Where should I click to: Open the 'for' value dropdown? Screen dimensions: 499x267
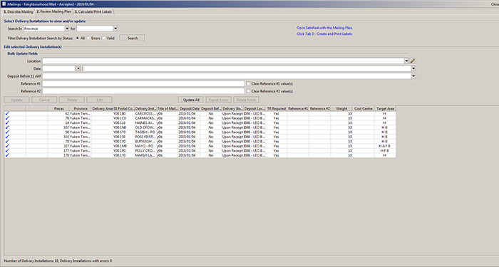coord(115,28)
